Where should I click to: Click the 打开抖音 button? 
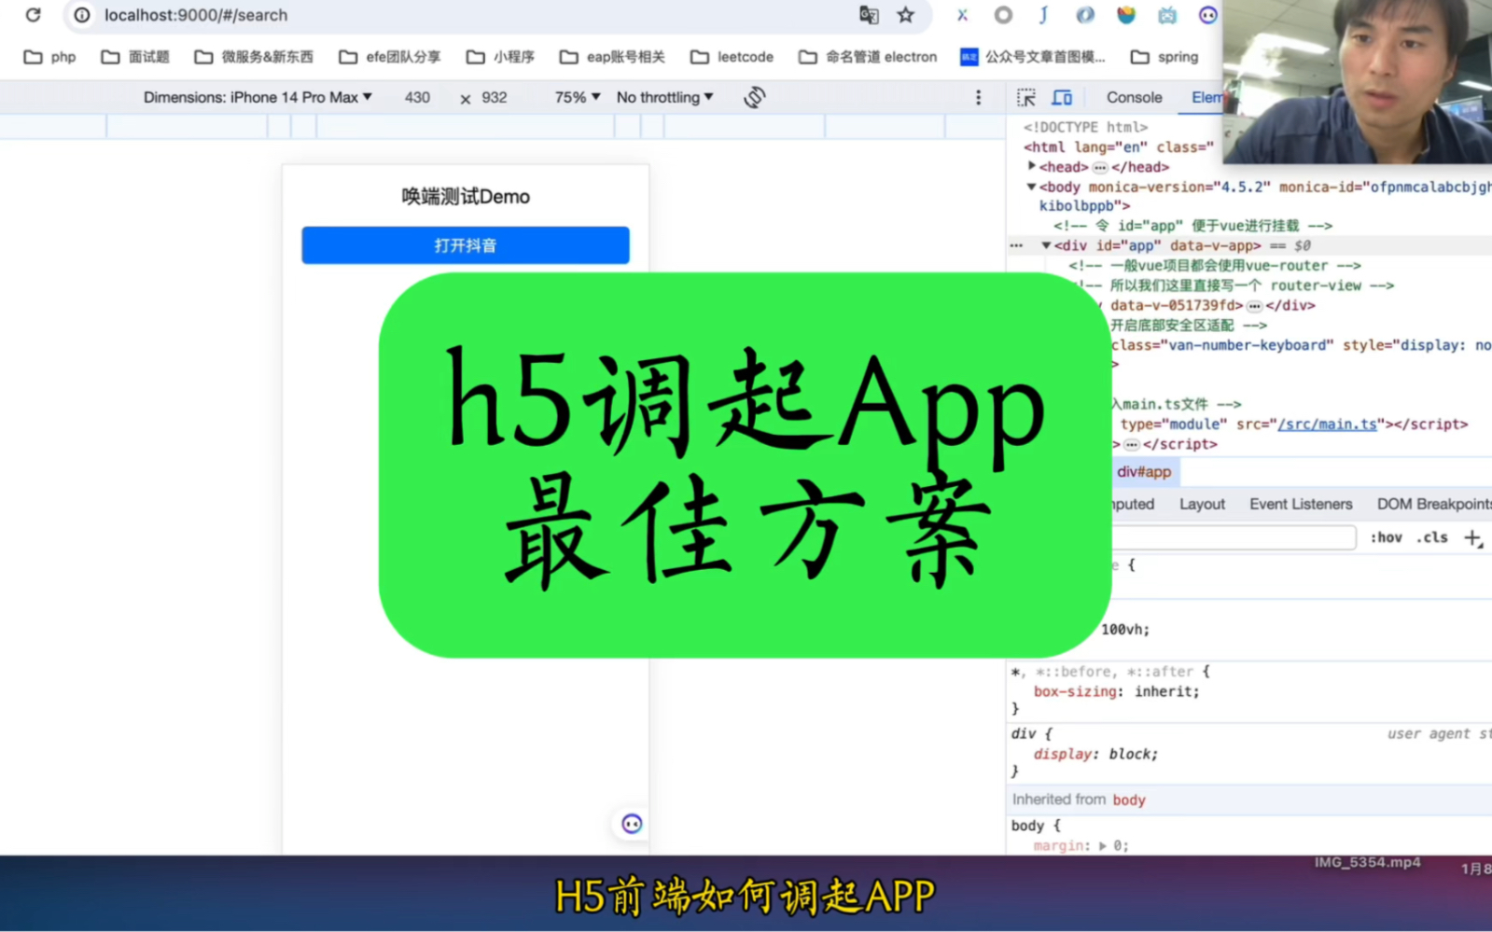tap(466, 245)
